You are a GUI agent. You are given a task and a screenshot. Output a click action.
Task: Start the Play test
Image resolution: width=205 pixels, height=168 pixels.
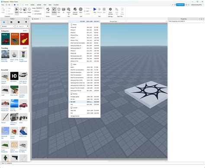95,10
